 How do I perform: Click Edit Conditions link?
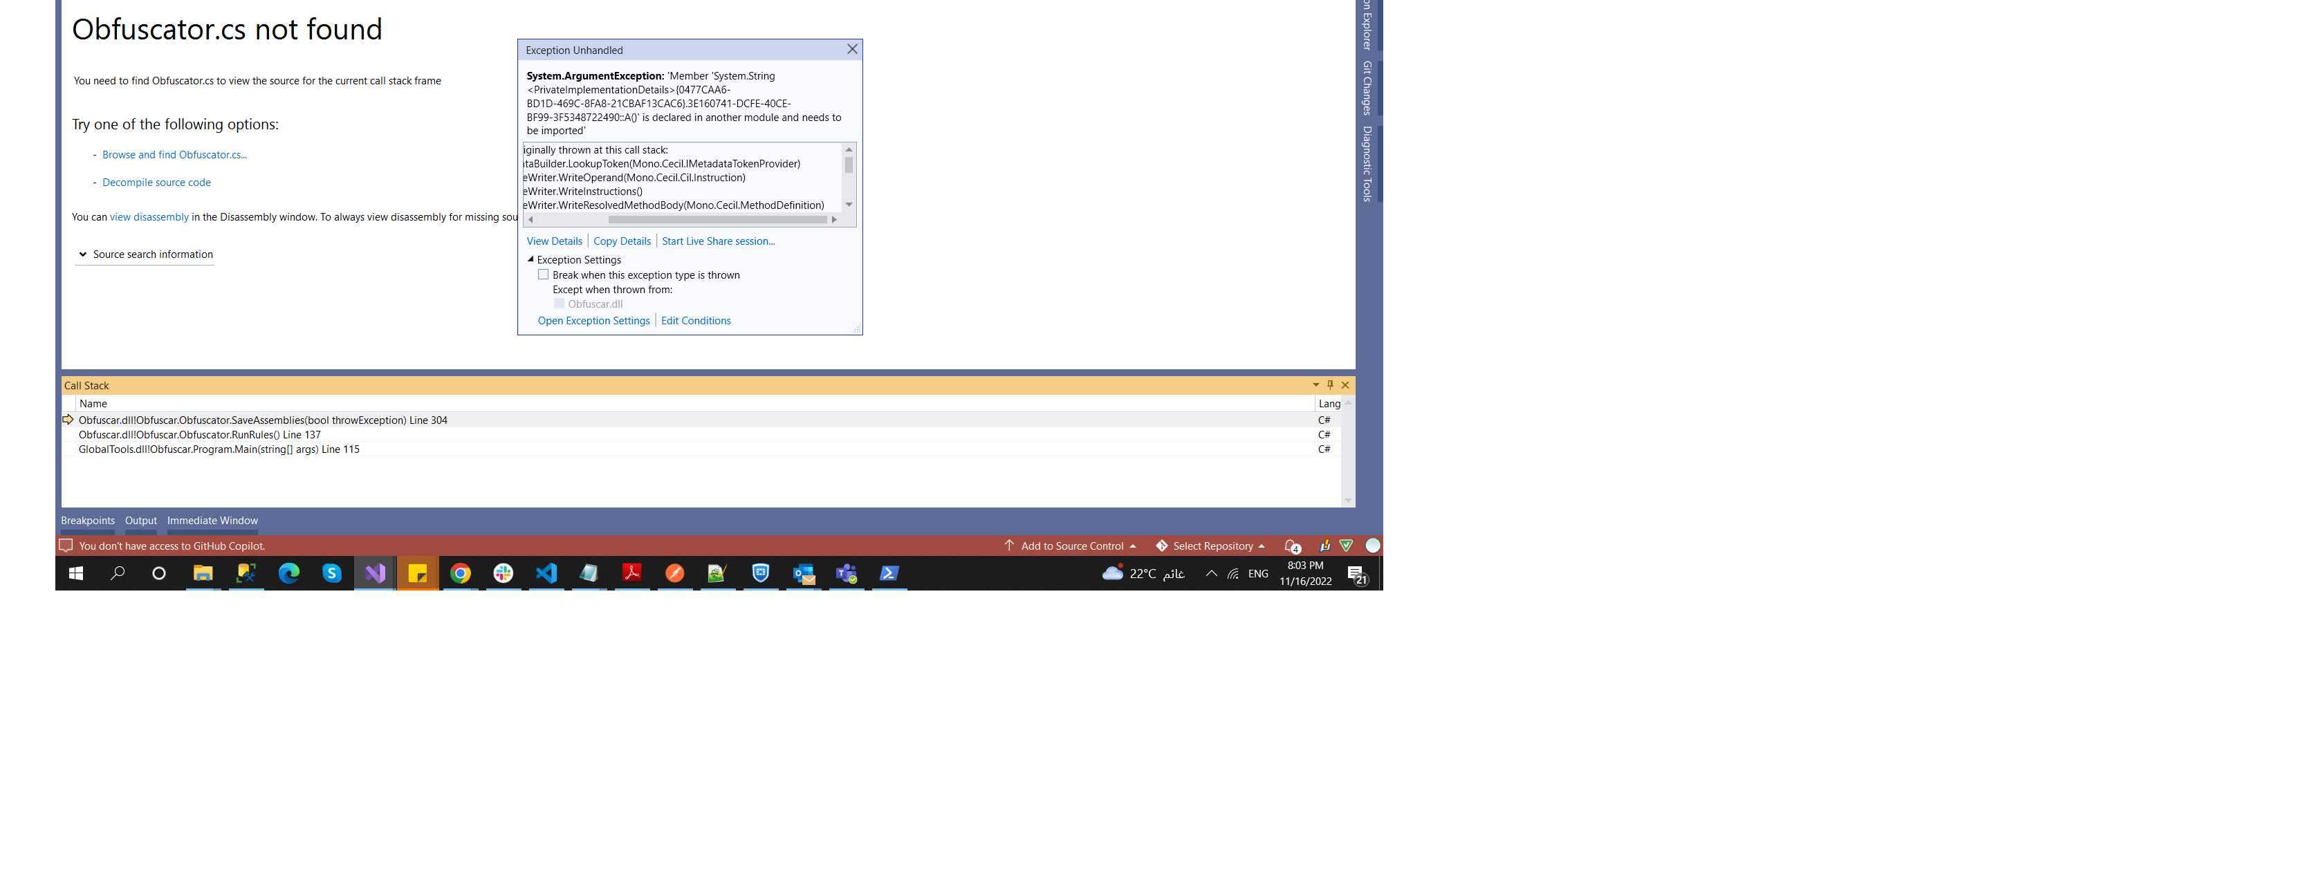(696, 321)
